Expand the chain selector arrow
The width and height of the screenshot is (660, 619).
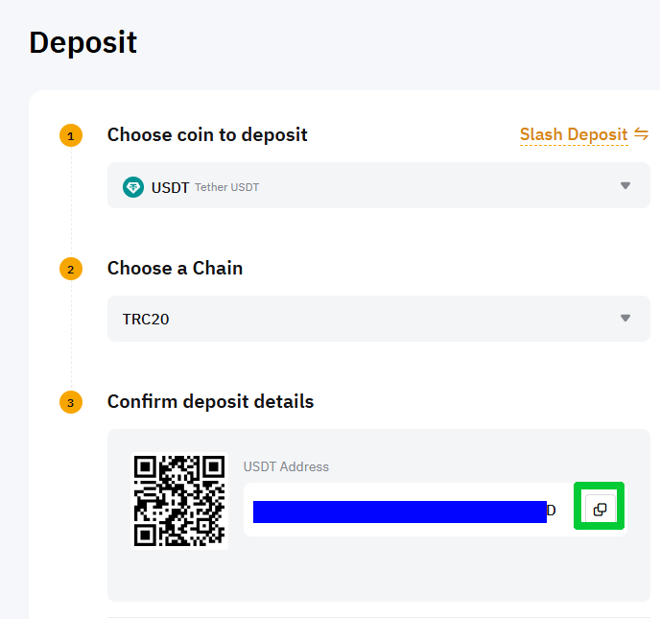[x=625, y=318]
